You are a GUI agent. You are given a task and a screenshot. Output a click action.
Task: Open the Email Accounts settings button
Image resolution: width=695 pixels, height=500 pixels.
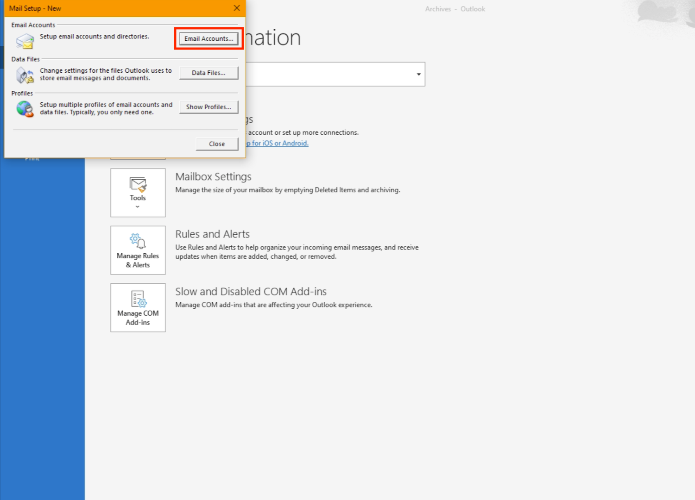click(208, 38)
